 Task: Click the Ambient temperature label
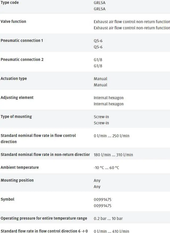coord(20,167)
